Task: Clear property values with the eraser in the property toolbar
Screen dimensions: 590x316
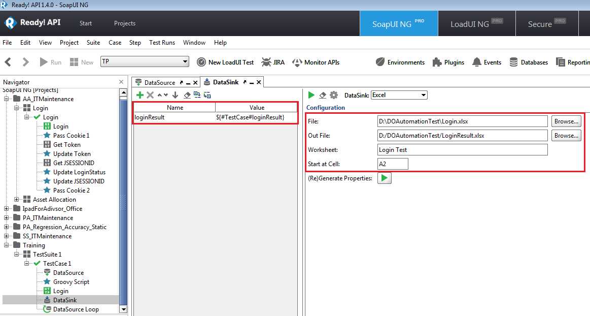Action: (187, 95)
